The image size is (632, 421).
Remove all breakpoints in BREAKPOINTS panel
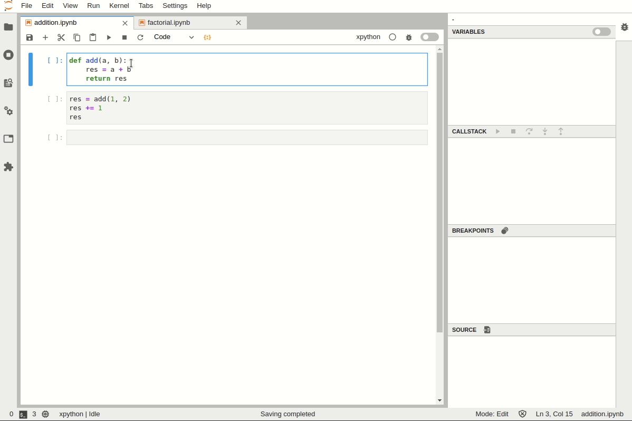tap(505, 231)
